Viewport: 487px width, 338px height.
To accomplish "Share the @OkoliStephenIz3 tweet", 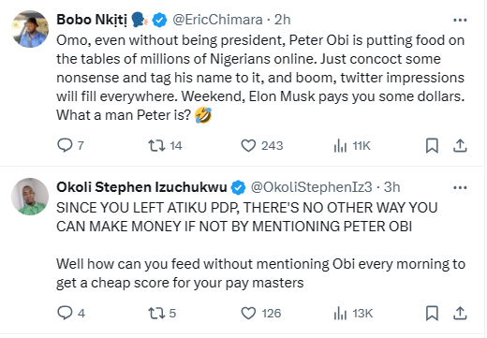I will pos(460,313).
